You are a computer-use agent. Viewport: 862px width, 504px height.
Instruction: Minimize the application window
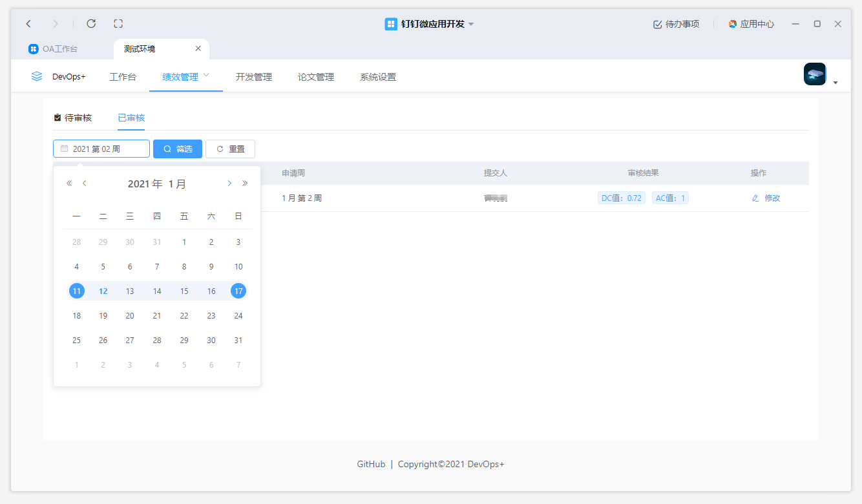(795, 24)
